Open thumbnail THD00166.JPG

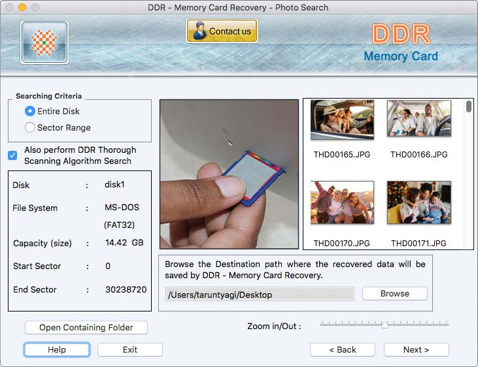click(x=419, y=118)
